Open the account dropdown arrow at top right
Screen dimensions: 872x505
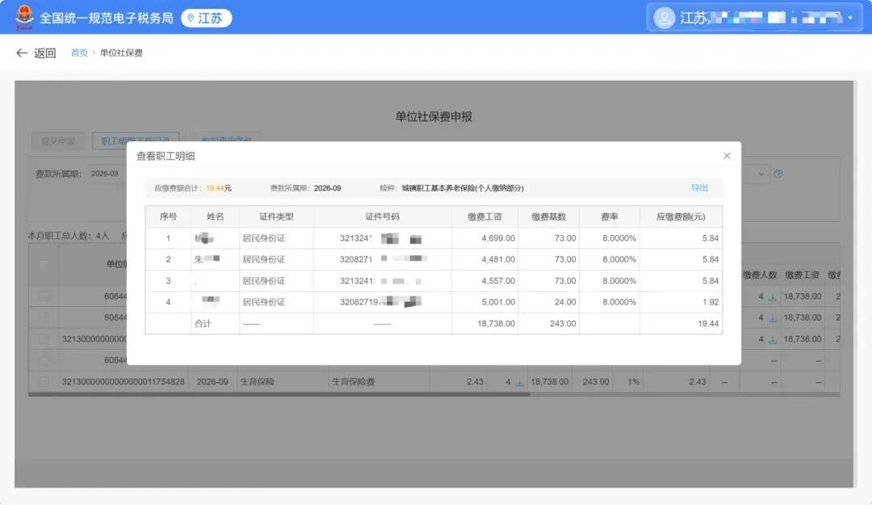850,18
